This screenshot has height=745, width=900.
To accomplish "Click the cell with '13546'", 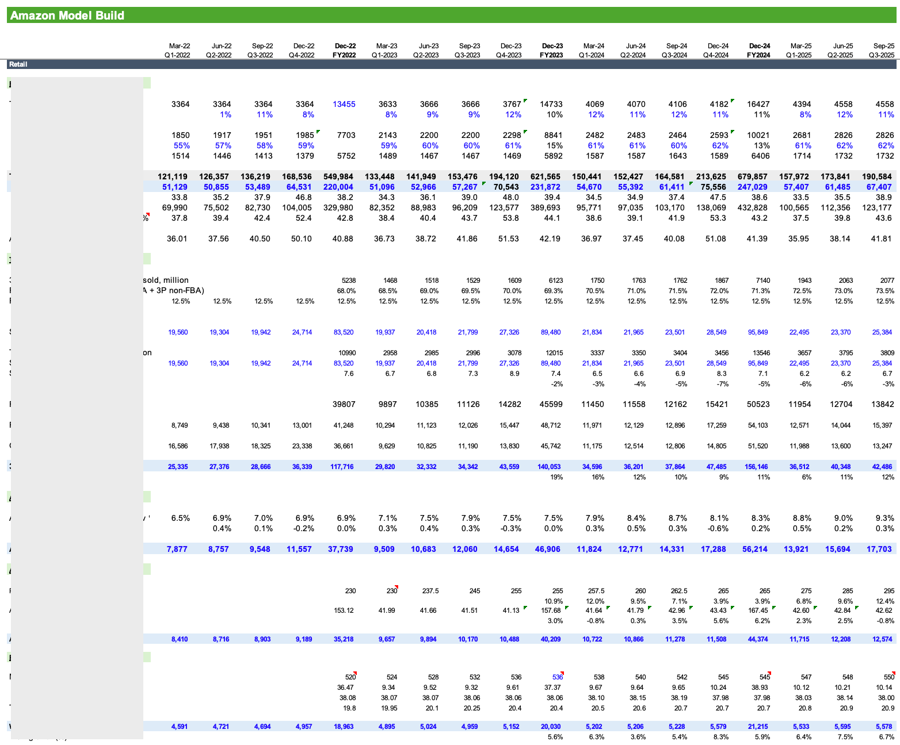I will [x=761, y=353].
